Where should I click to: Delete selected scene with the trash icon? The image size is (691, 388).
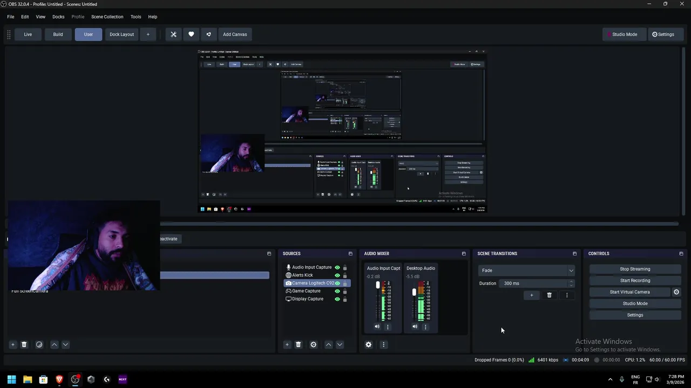coord(24,345)
